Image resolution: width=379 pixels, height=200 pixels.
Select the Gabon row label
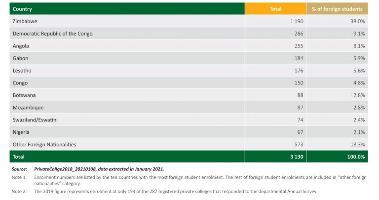[21, 58]
